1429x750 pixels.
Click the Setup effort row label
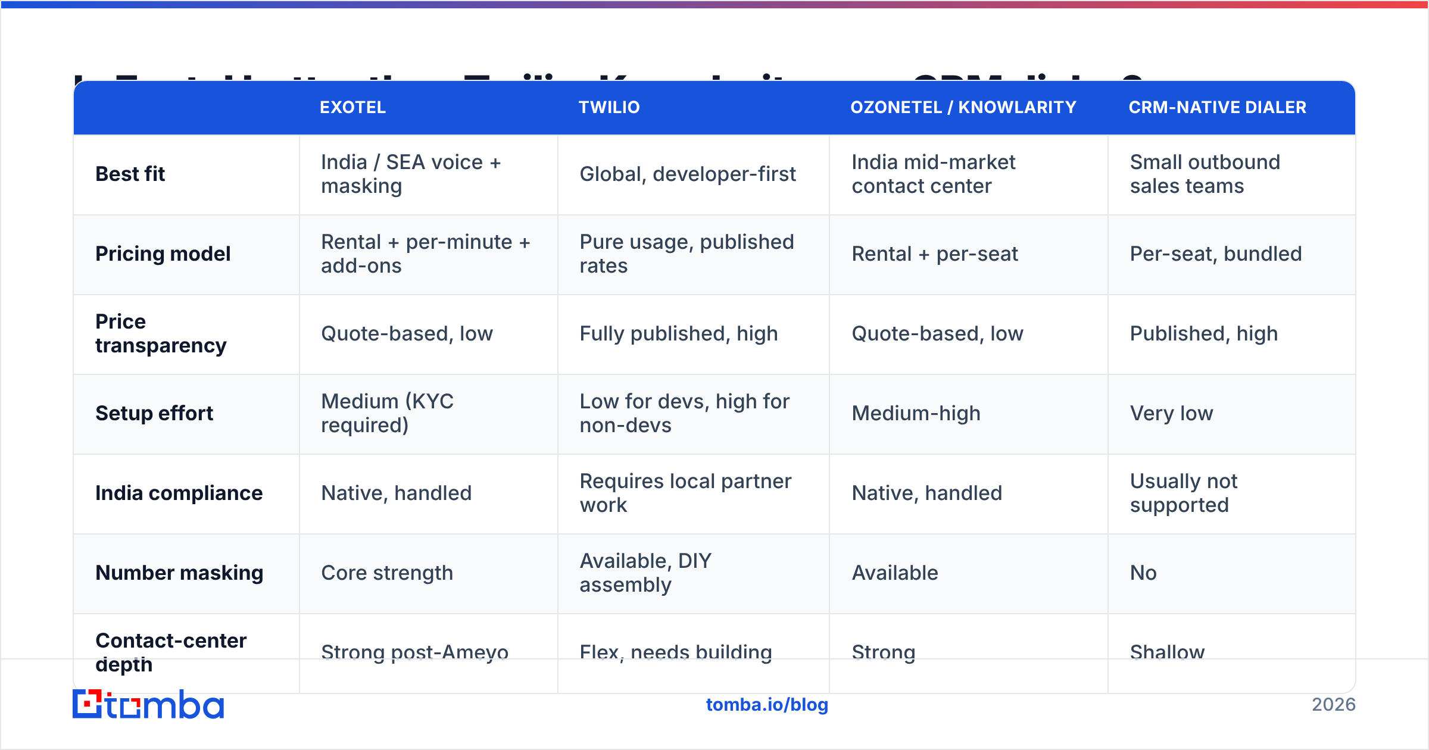point(154,413)
